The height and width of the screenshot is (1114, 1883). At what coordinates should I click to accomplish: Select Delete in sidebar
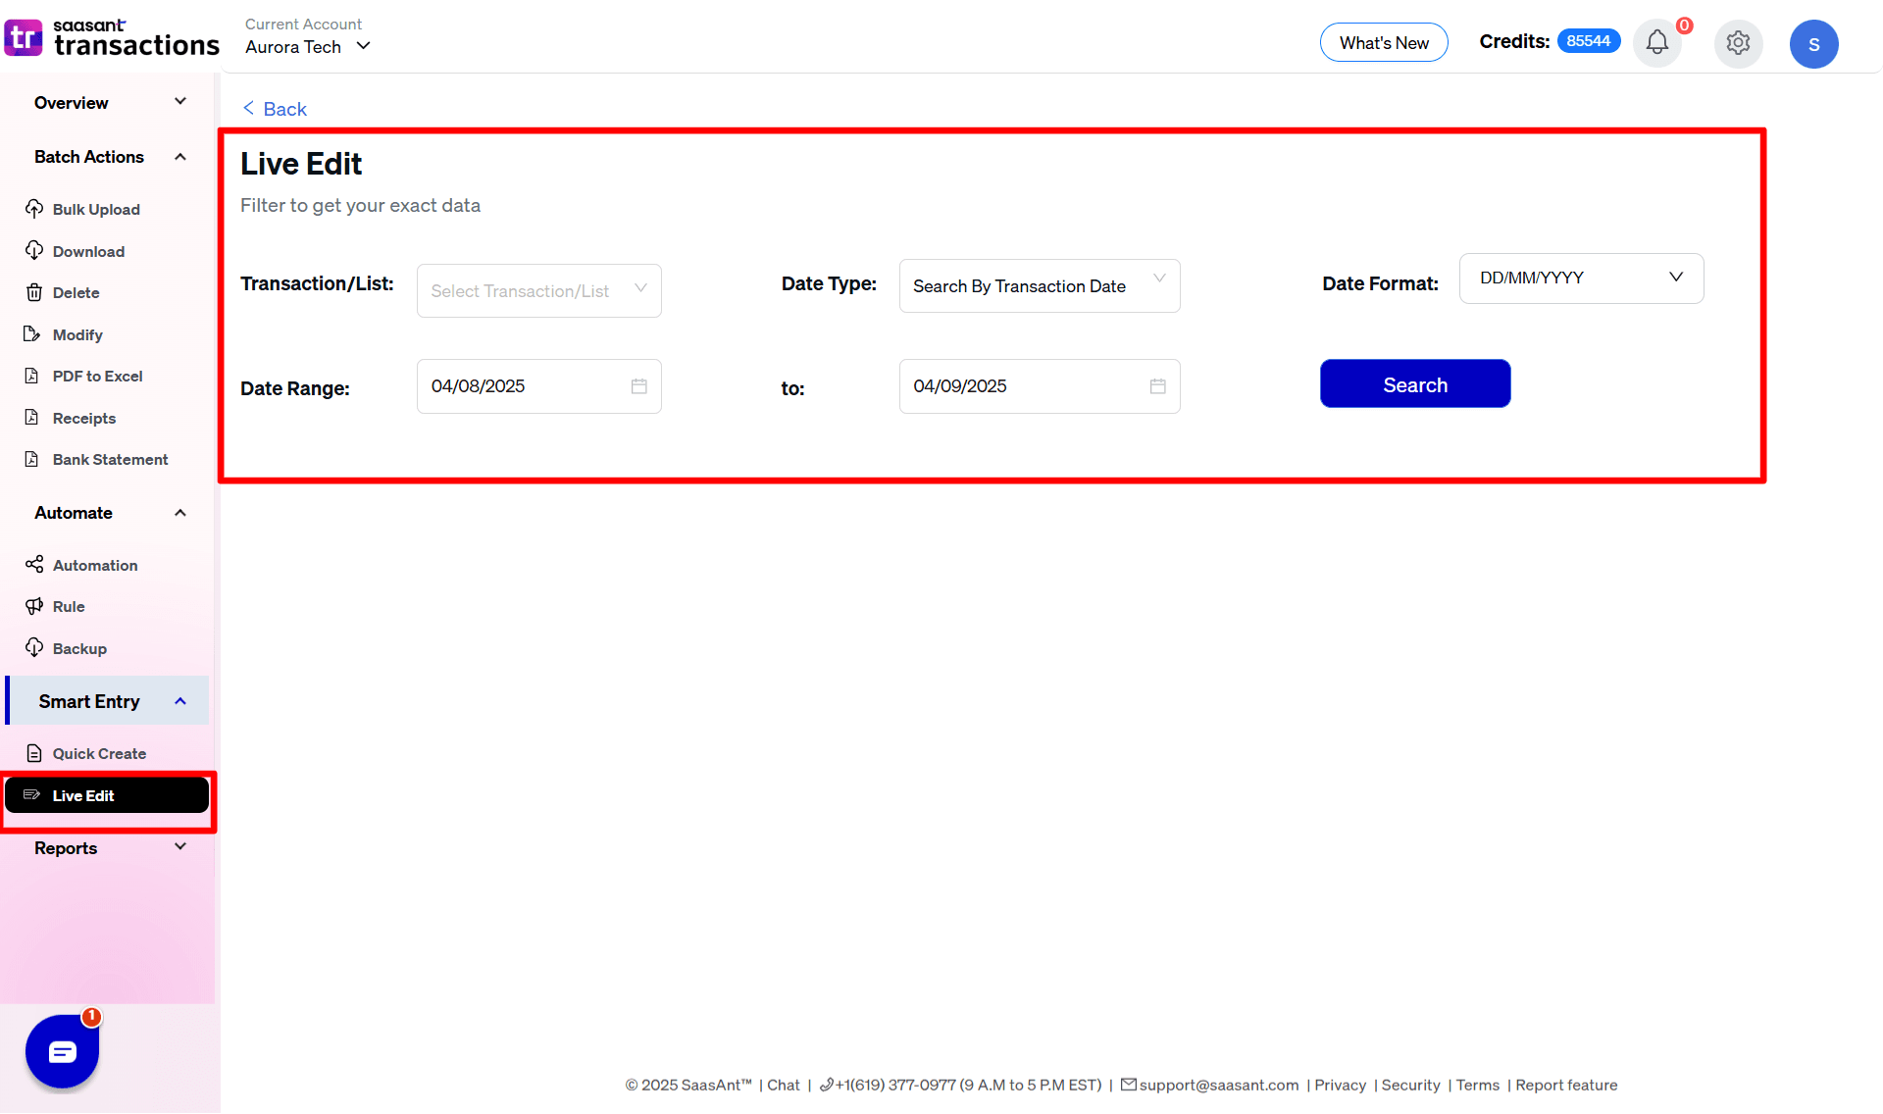(x=76, y=292)
